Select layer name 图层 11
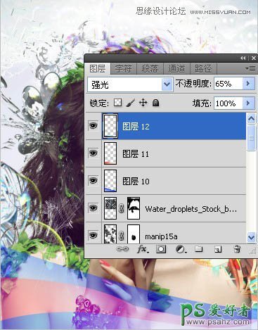The width and height of the screenshot is (258, 330). tap(136, 154)
